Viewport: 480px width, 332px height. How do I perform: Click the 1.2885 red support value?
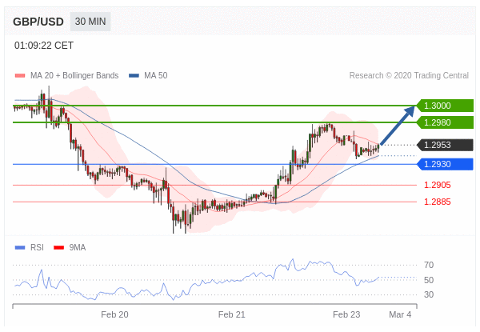[437, 202]
